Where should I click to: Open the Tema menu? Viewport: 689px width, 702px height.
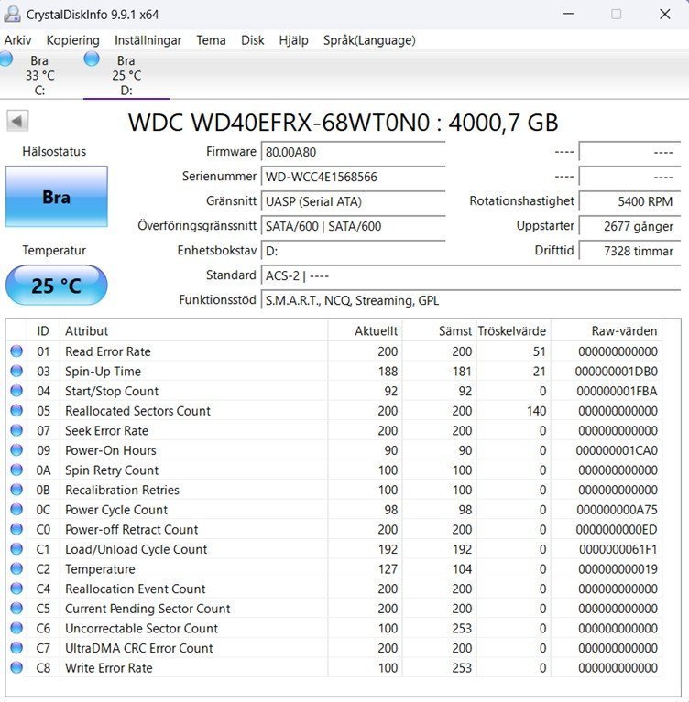211,40
